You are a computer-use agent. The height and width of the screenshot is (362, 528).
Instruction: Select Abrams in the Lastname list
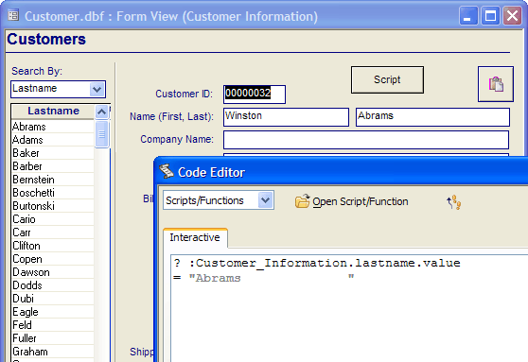tap(53, 127)
